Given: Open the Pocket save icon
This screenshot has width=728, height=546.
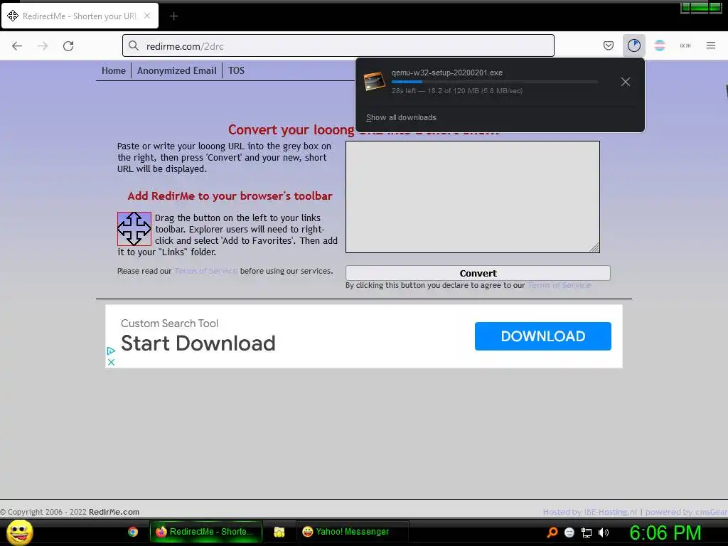Looking at the screenshot, I should point(609,45).
